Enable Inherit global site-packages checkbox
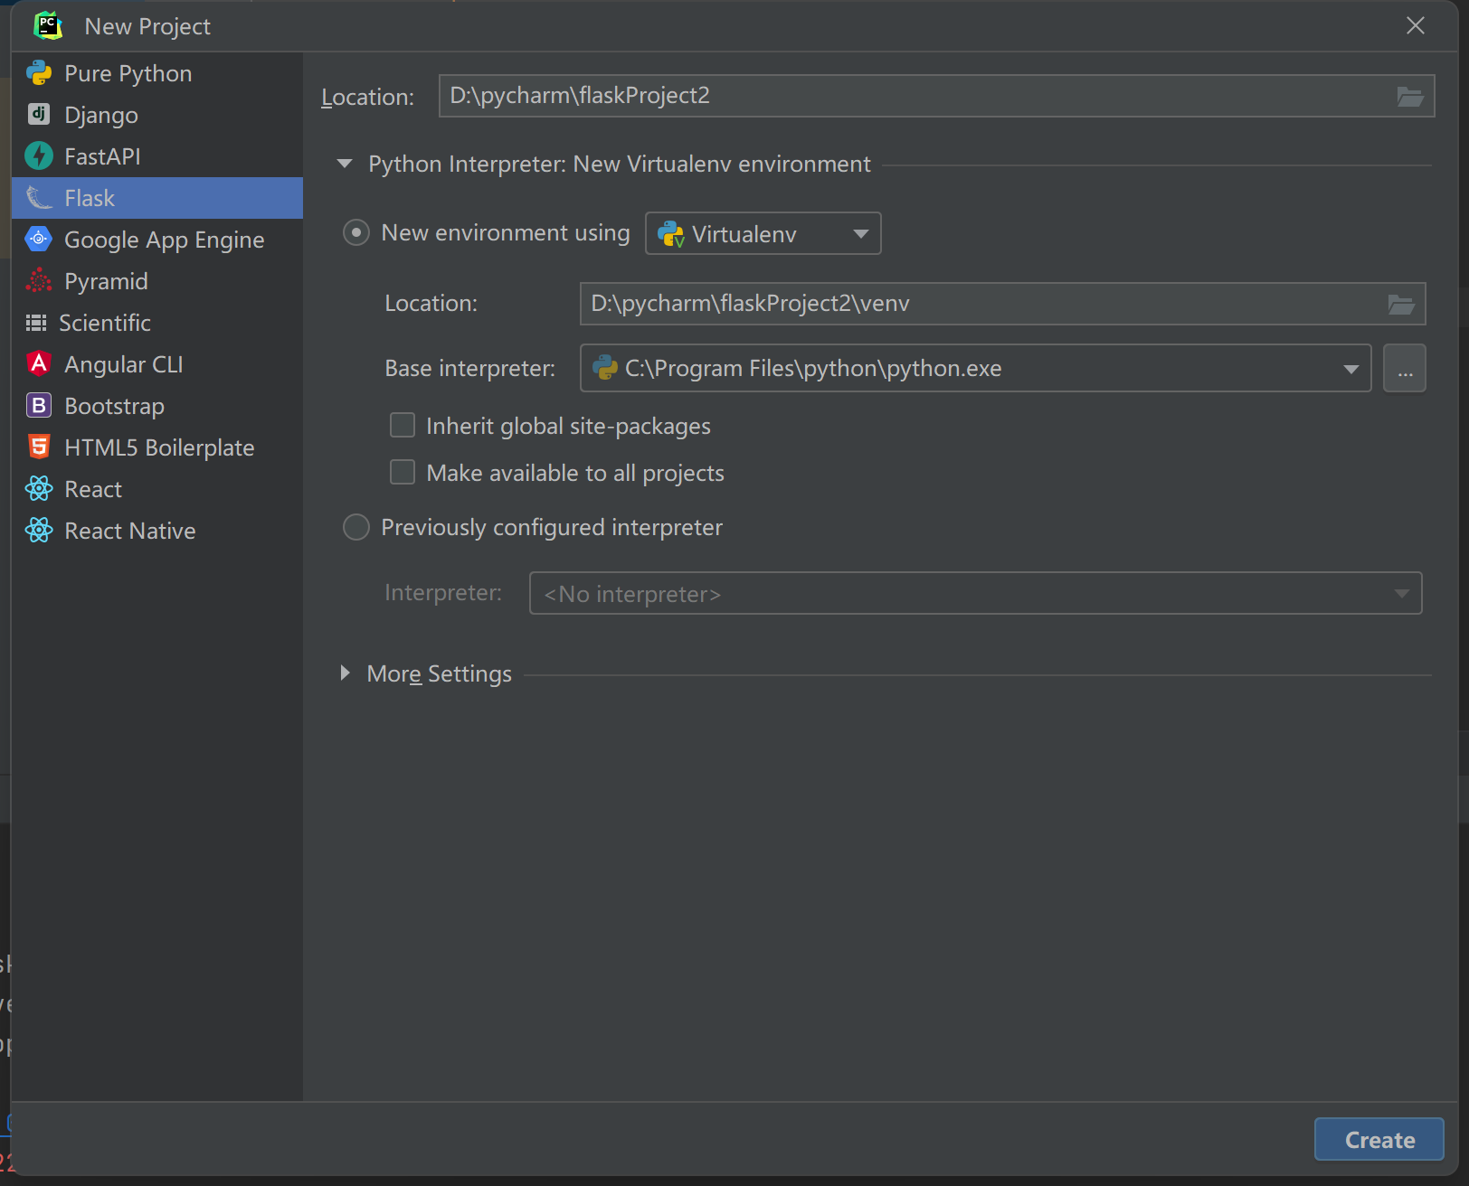This screenshot has width=1469, height=1186. pos(403,425)
